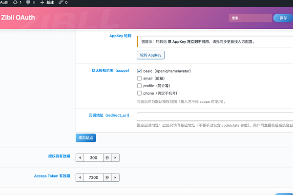Click the 勾选后作为默认授权范围 hint text

pos(182,101)
